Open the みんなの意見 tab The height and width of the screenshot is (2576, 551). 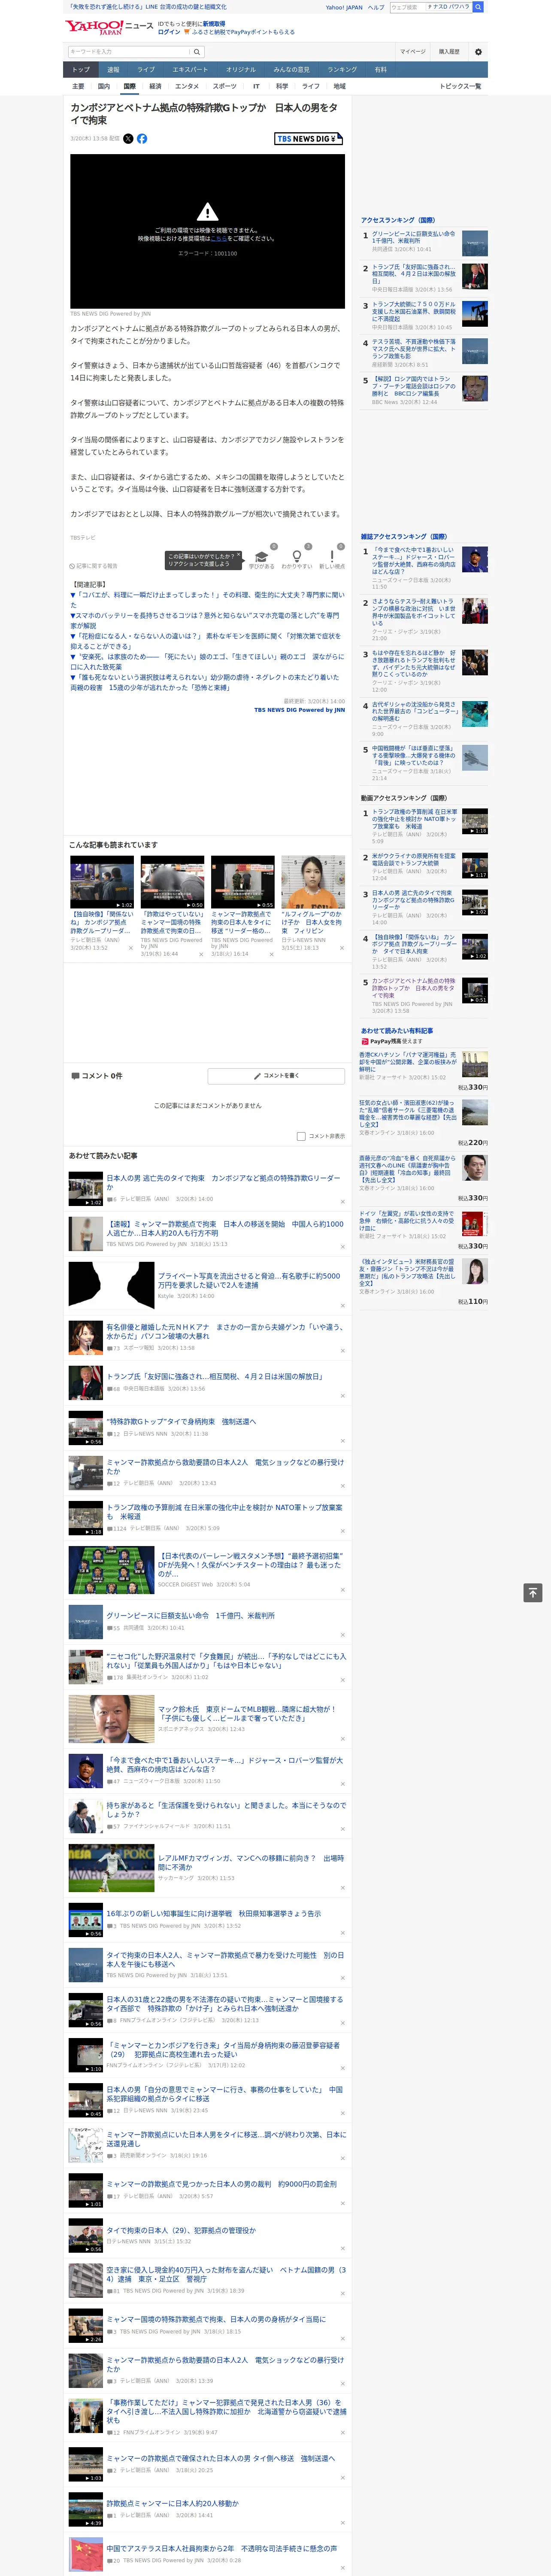click(292, 70)
